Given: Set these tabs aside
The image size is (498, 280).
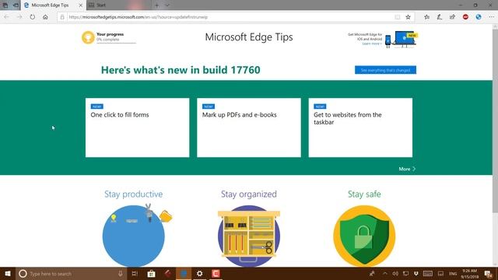Looking at the screenshot, I should click(x=16, y=5).
